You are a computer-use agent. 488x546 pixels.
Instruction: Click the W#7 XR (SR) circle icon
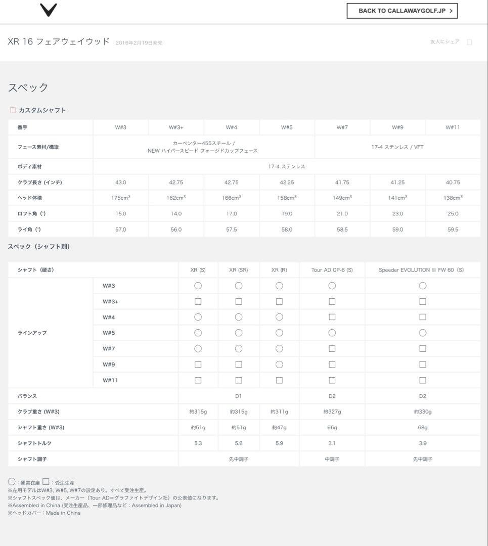(238, 349)
